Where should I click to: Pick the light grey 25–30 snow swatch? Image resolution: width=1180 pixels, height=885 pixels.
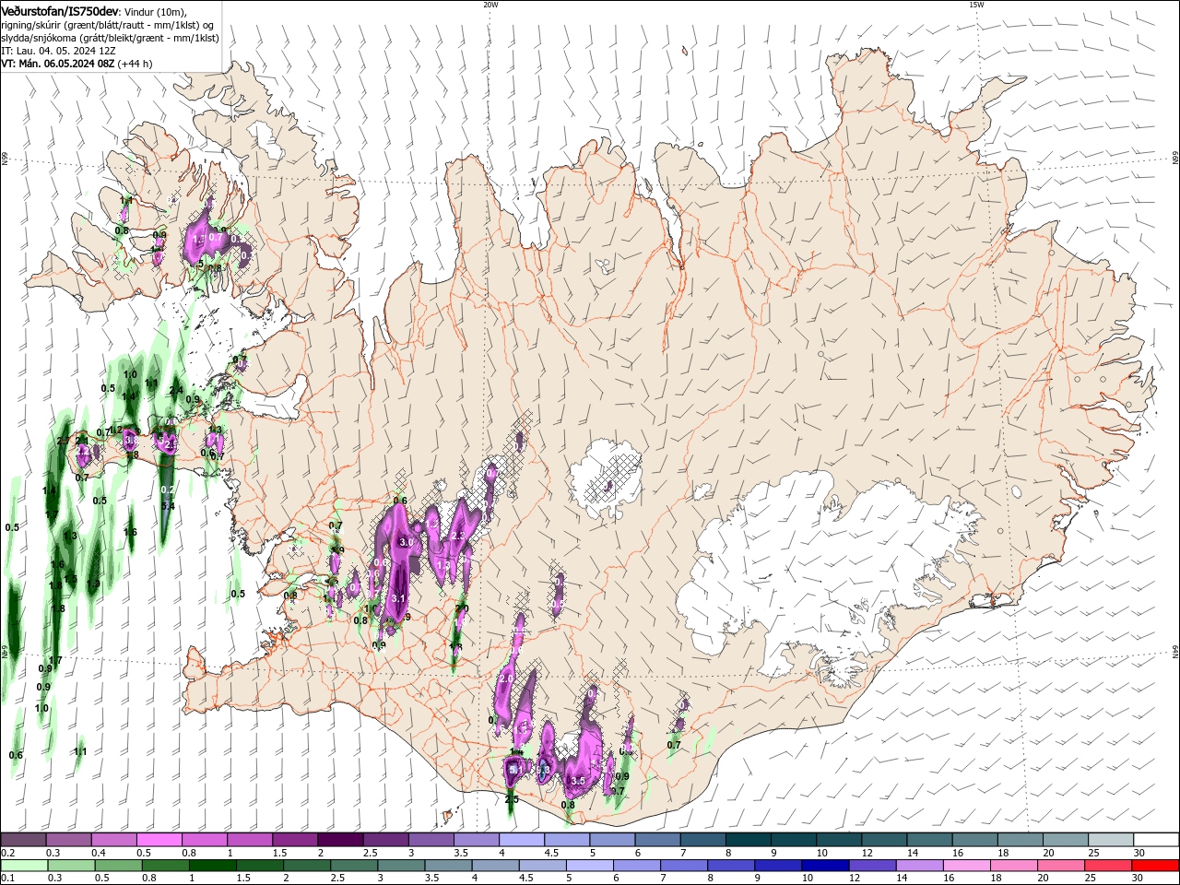(1110, 840)
